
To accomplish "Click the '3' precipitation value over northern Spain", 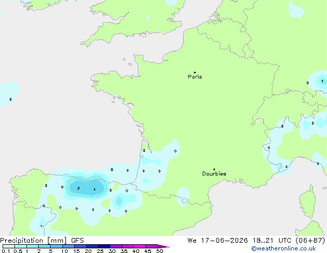I will point(78,188).
